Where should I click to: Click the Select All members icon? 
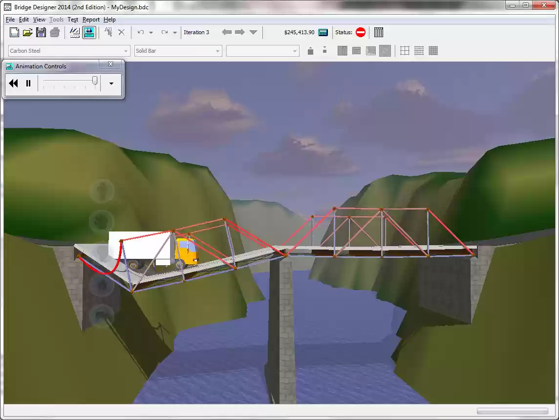pos(108,32)
